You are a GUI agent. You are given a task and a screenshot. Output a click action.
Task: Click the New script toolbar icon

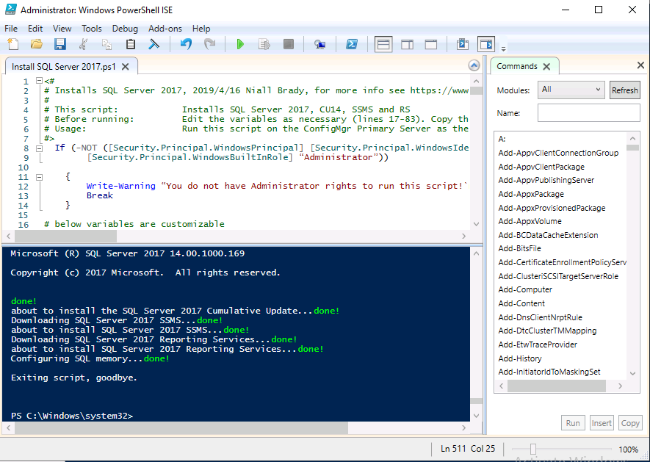click(x=13, y=44)
